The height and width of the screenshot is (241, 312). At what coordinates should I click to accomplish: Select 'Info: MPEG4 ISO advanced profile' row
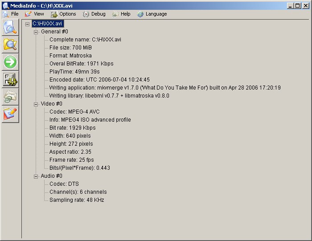[x=90, y=120]
